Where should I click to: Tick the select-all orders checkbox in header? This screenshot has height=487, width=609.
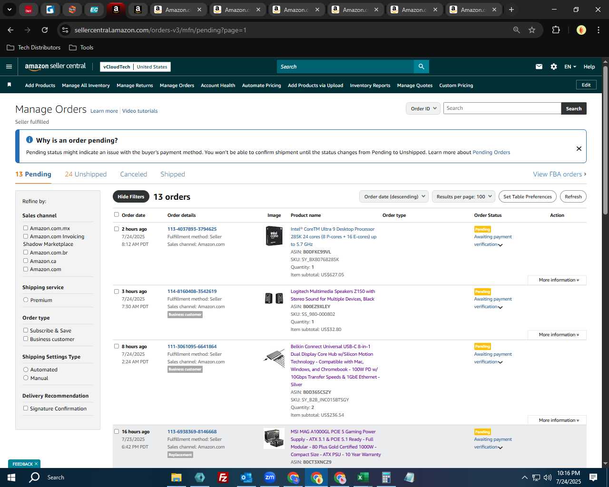tap(117, 214)
